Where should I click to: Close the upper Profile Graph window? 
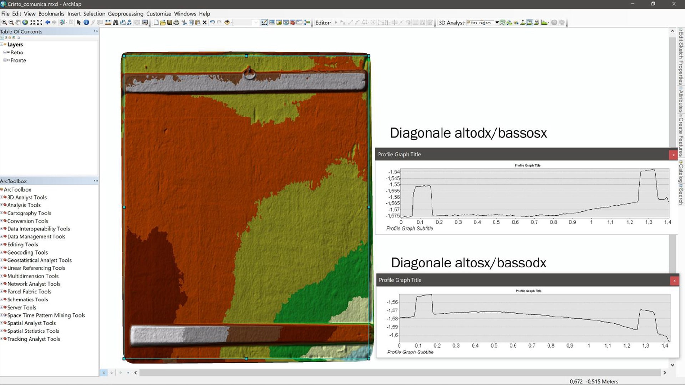pos(673,155)
